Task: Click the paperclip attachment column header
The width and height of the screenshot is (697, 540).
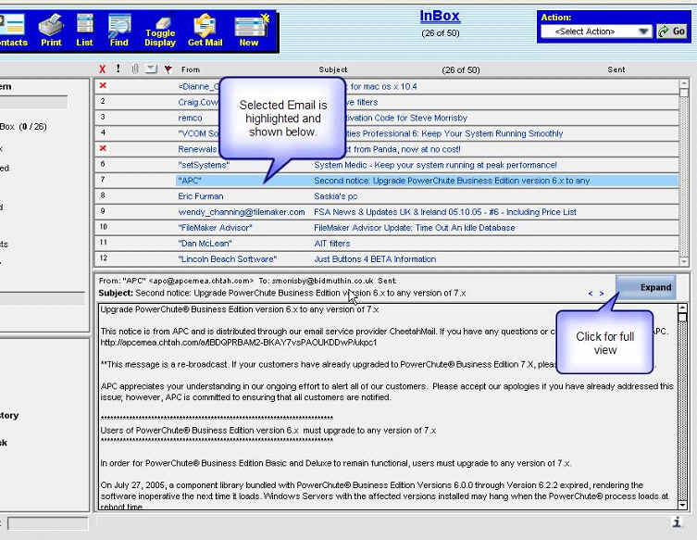Action: pyautogui.click(x=135, y=69)
